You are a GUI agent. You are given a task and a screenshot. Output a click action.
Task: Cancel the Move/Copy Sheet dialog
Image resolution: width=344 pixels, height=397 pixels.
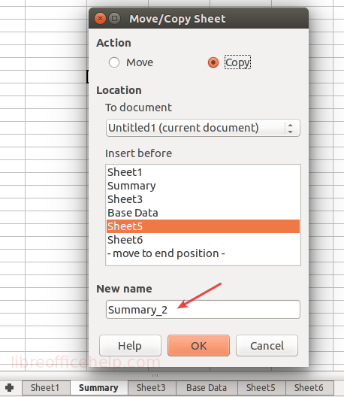pyautogui.click(x=267, y=346)
